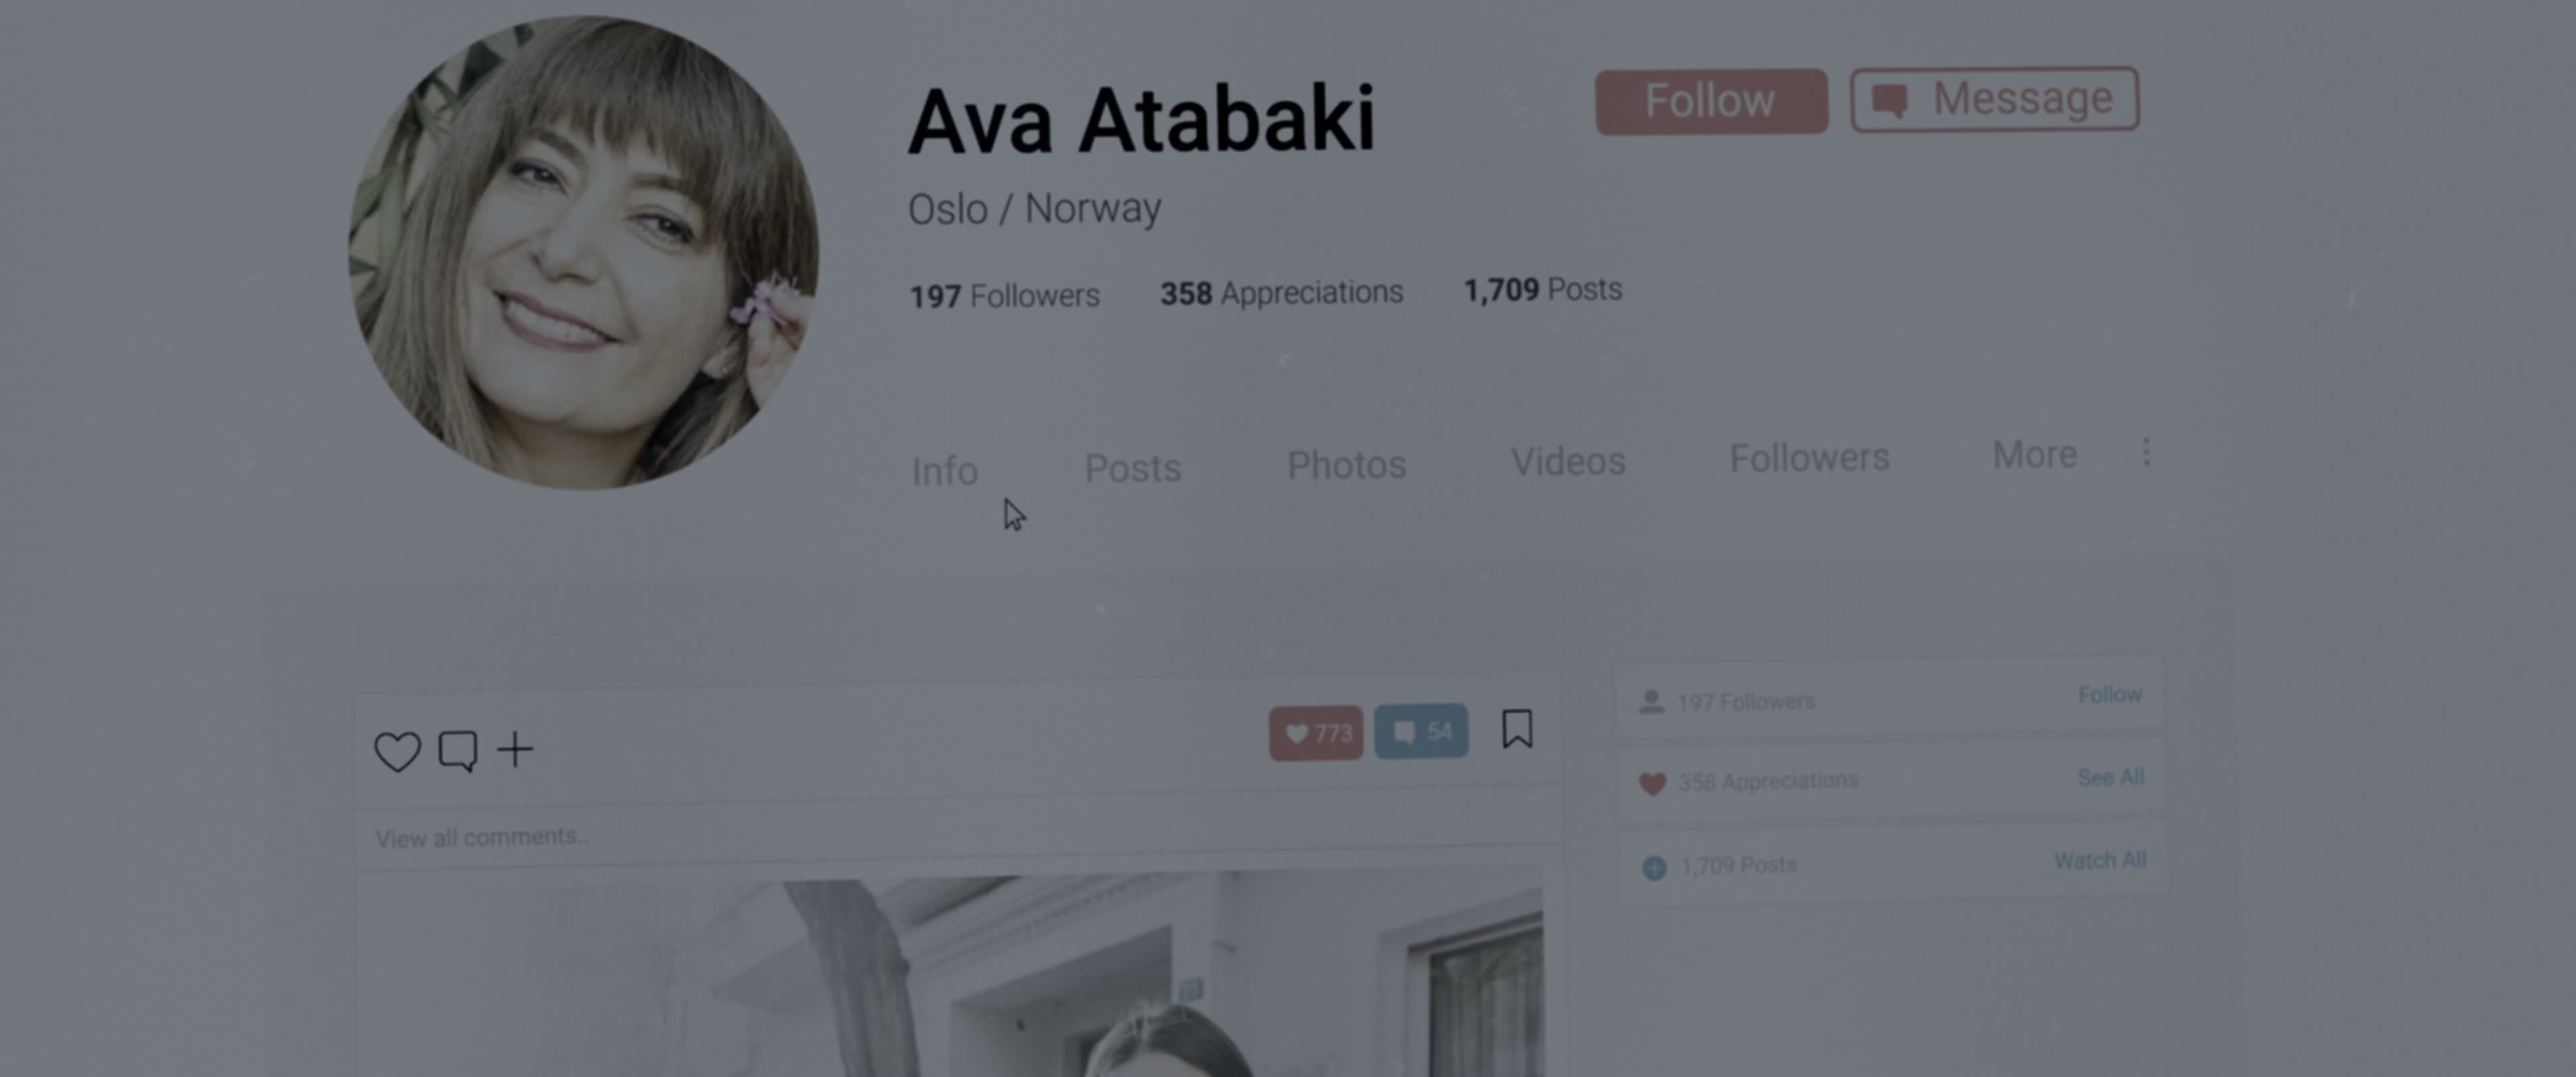2576x1077 pixels.
Task: Open the three-dot options beside More
Action: (2146, 452)
